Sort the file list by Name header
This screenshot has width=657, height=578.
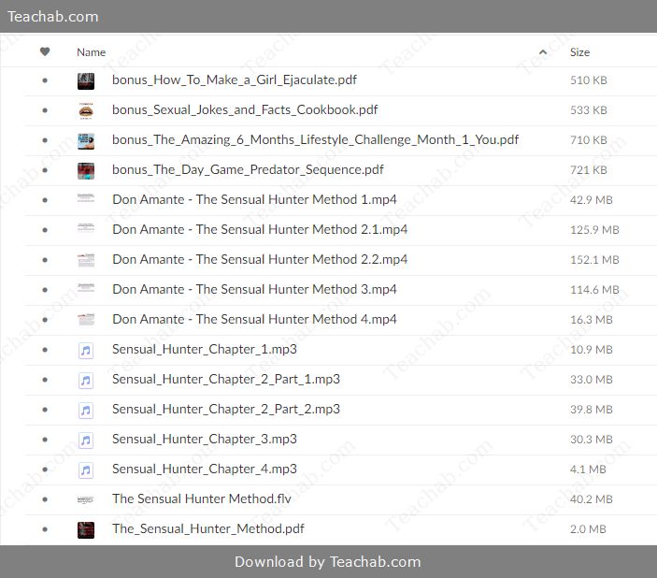(92, 52)
